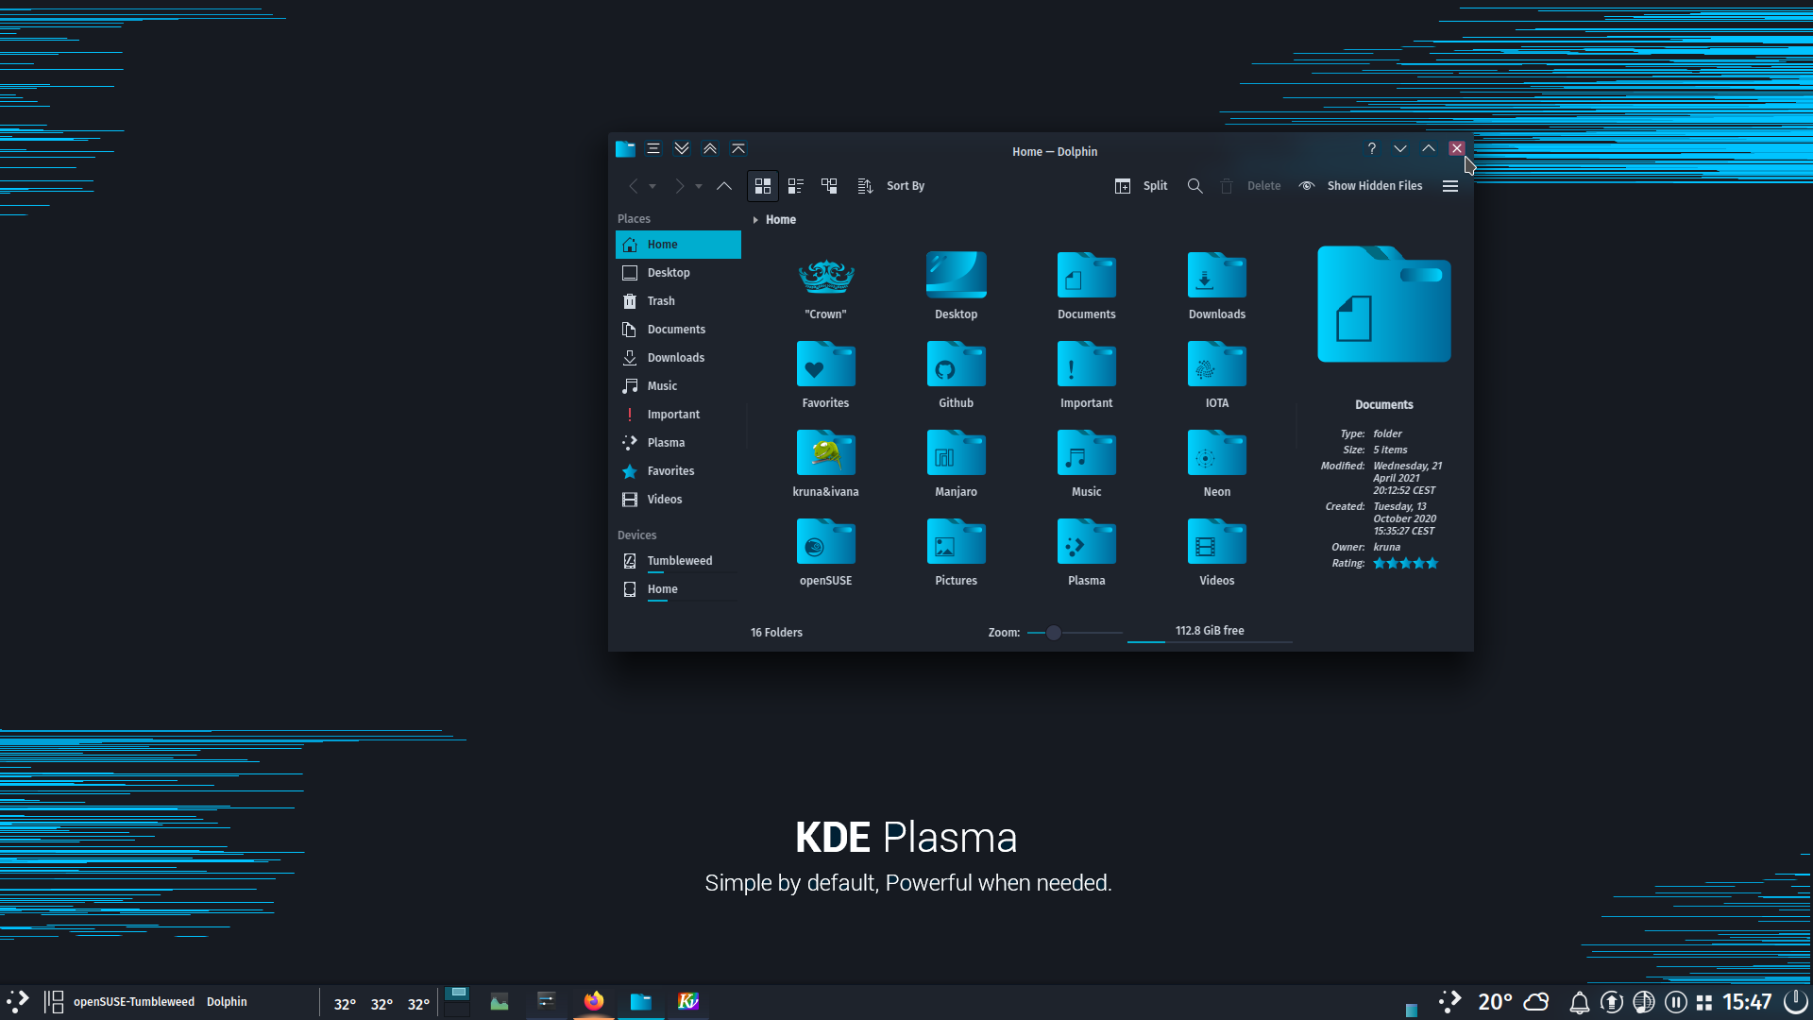Image resolution: width=1813 pixels, height=1020 pixels.
Task: Set rating via the stars in Information panel
Action: click(x=1406, y=564)
